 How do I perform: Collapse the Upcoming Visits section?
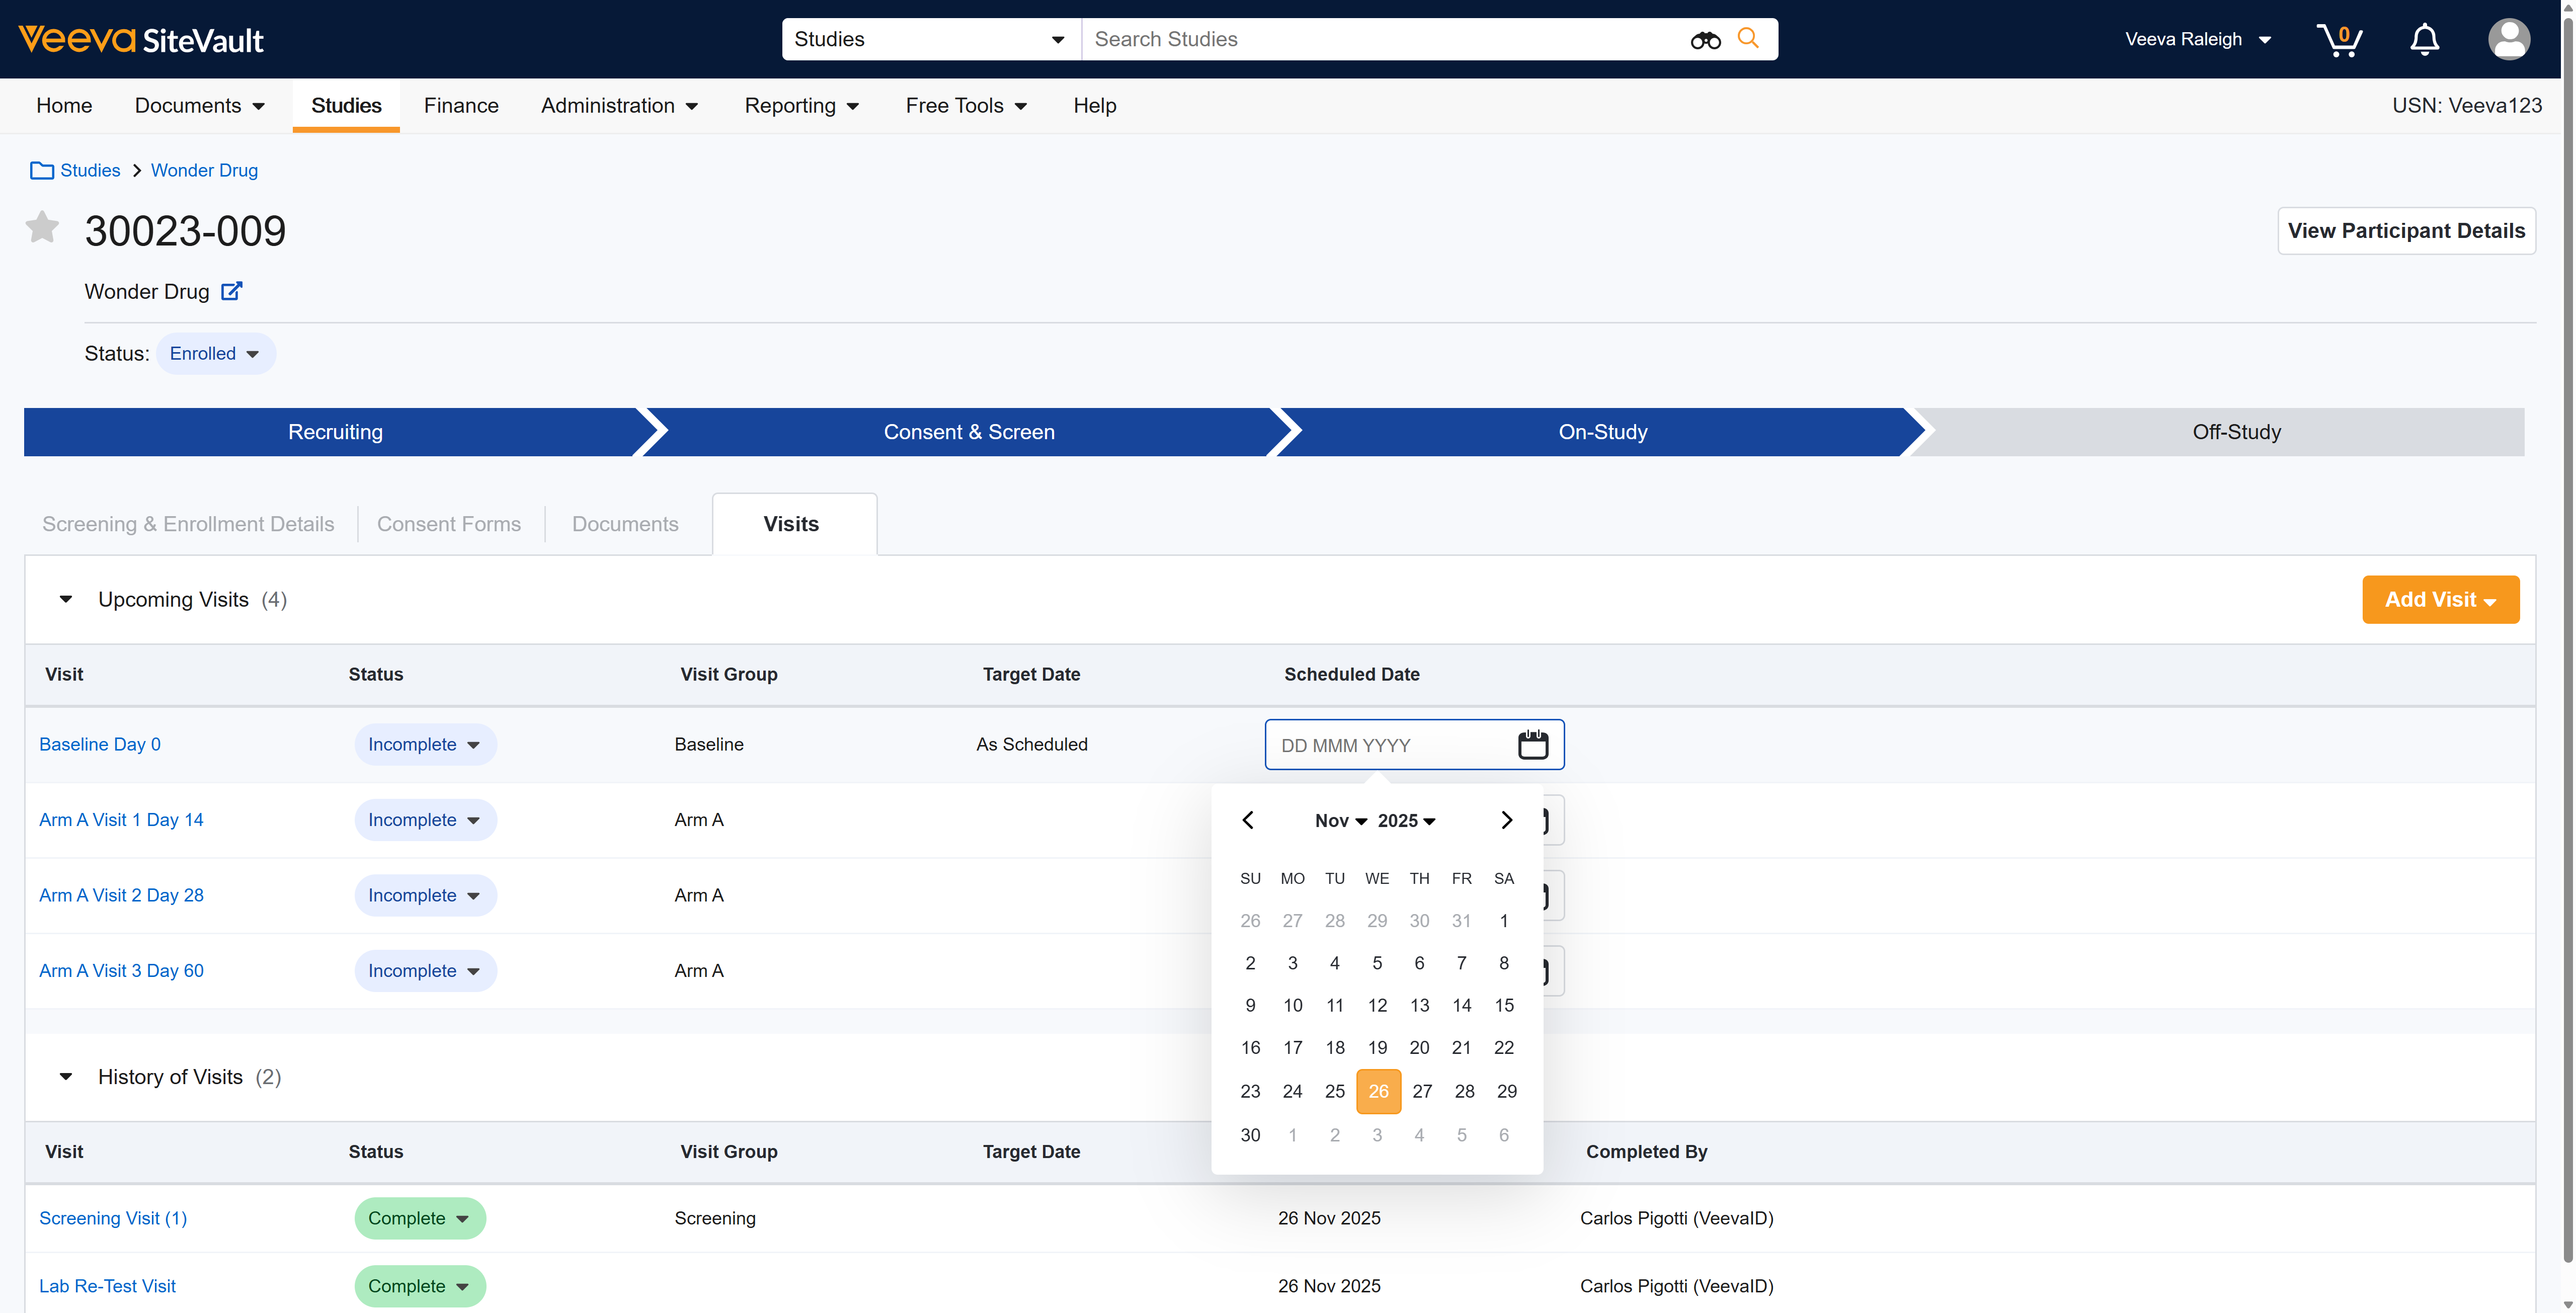pyautogui.click(x=66, y=599)
